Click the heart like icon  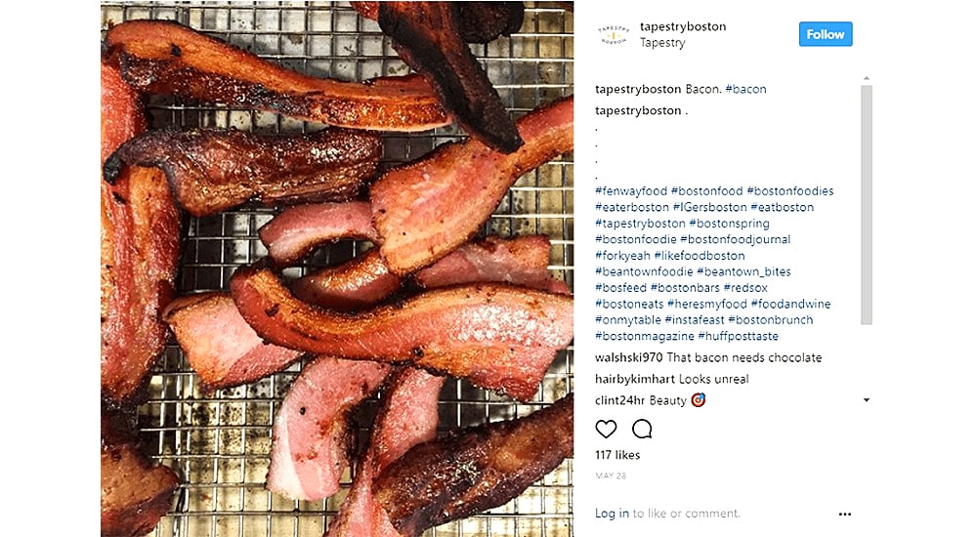pos(606,429)
